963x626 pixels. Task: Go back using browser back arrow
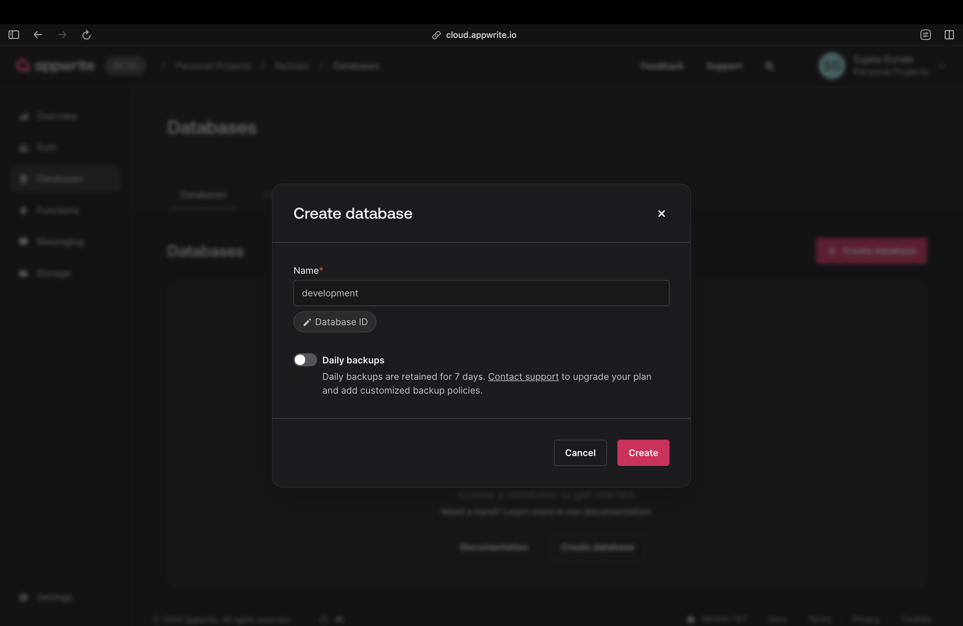pyautogui.click(x=38, y=35)
